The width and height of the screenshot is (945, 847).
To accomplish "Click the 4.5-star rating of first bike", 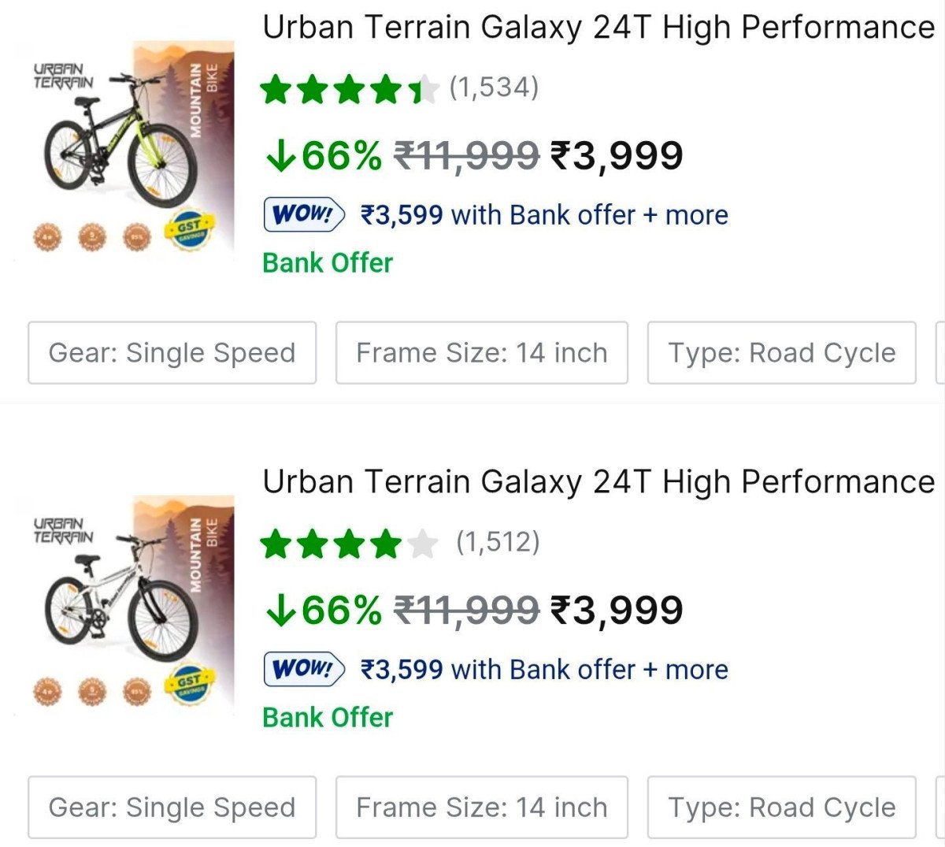I will [x=350, y=89].
